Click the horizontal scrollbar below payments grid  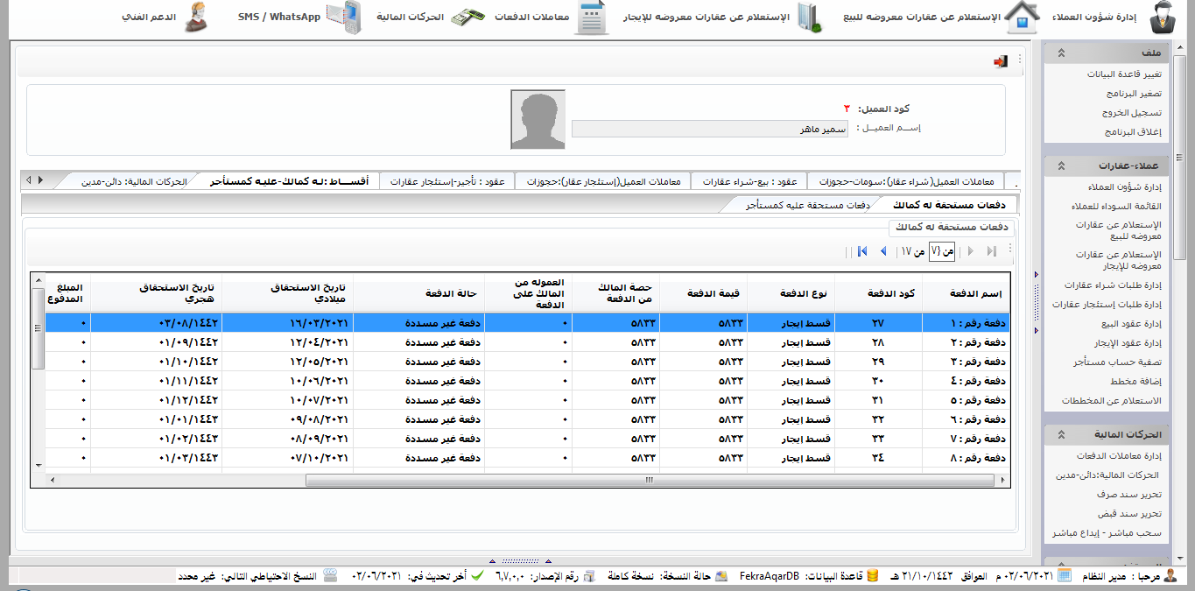pyautogui.click(x=648, y=480)
